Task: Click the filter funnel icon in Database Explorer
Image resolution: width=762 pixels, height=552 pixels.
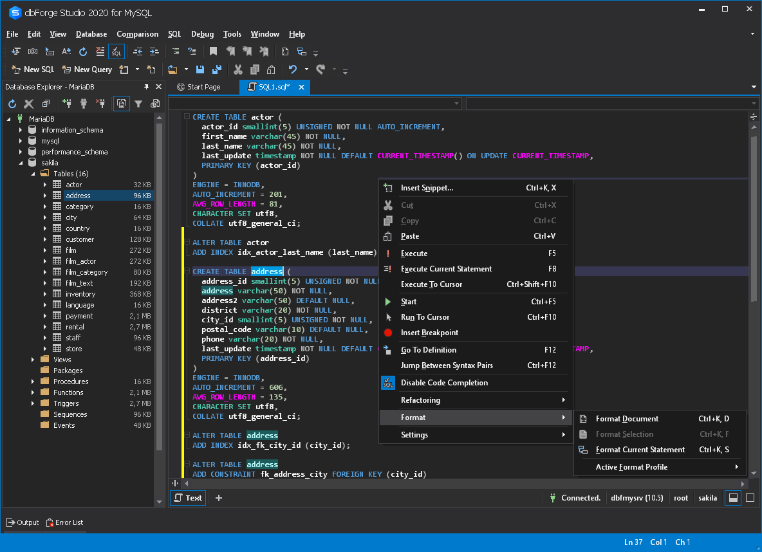Action: (x=138, y=104)
